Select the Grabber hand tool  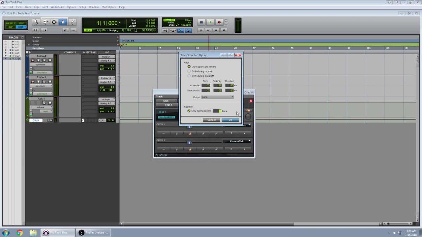[63, 22]
